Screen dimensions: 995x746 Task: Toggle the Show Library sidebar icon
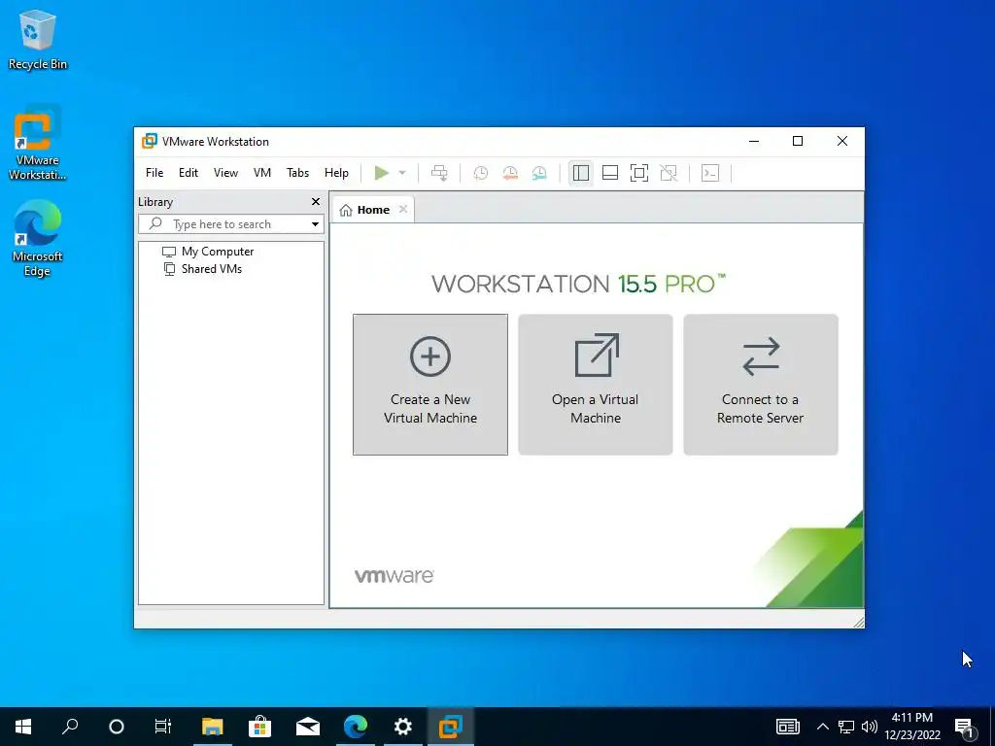tap(581, 173)
